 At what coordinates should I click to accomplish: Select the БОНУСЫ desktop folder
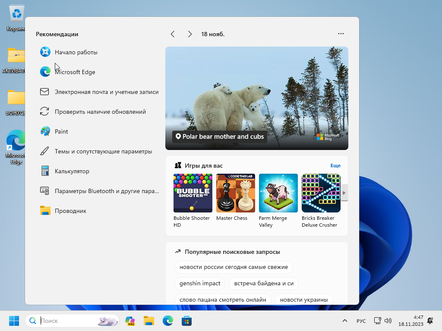pyautogui.click(x=16, y=103)
